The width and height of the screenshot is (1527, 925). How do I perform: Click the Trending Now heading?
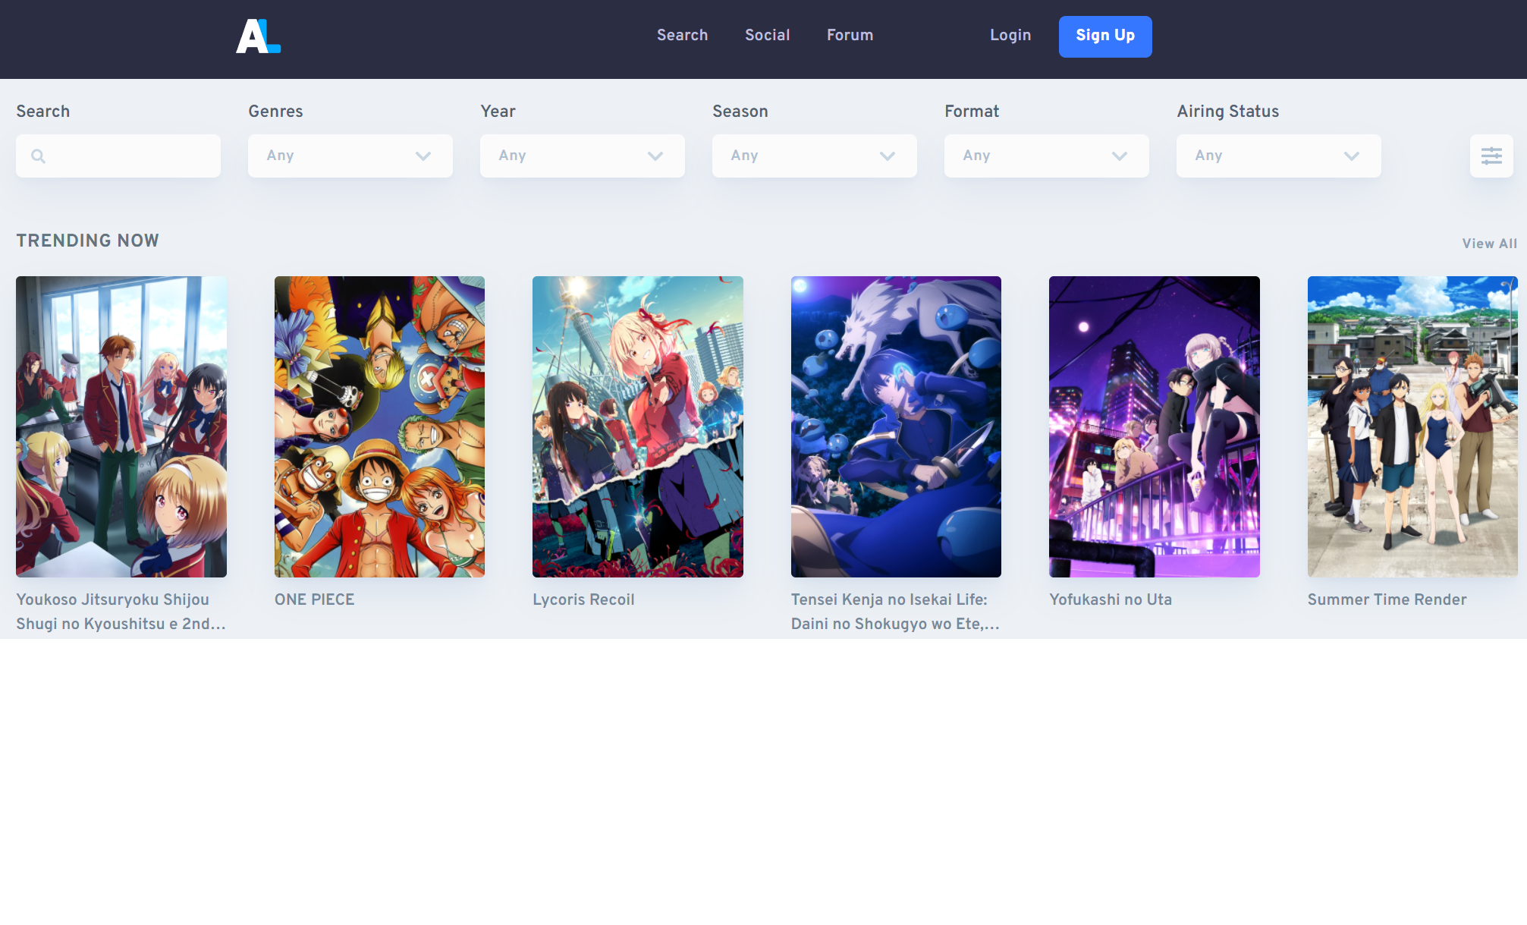coord(88,241)
